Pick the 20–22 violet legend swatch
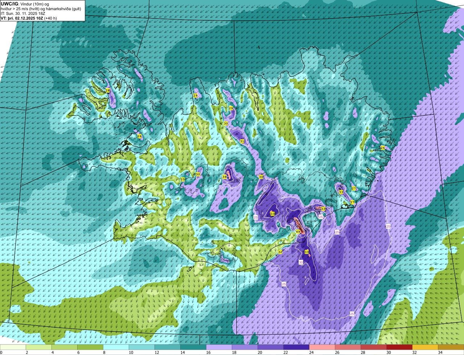464x355 pixels. 270,347
